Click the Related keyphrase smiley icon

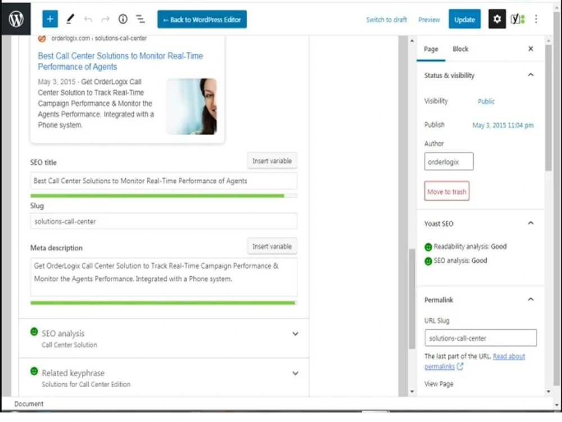point(34,371)
